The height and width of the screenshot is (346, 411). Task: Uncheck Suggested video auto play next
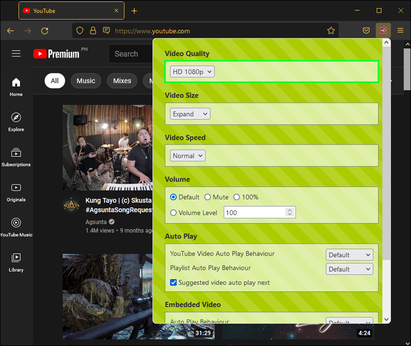[173, 282]
